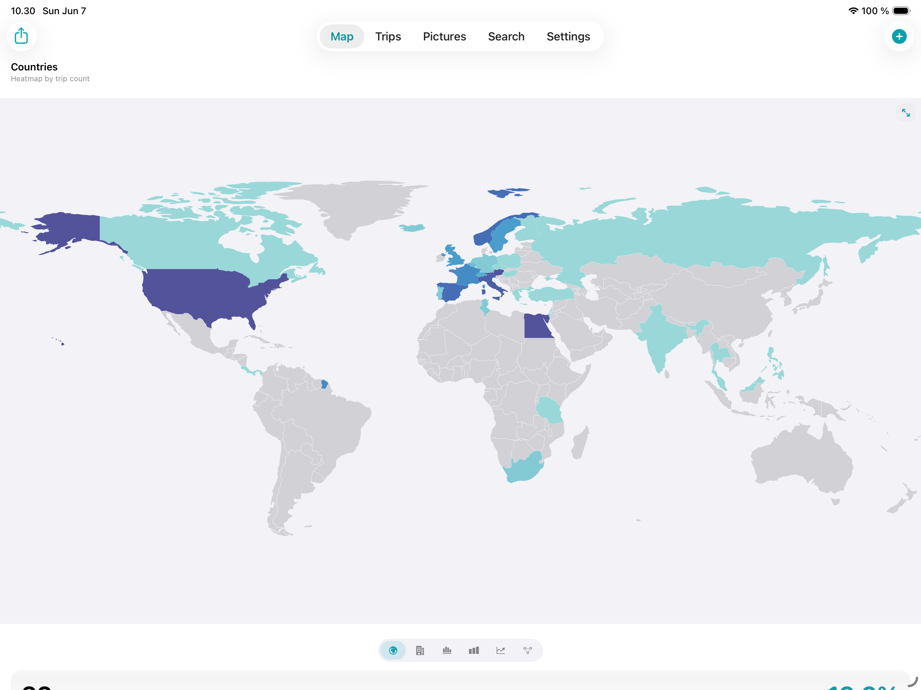Switch to the Map tab
The image size is (921, 690).
(342, 37)
